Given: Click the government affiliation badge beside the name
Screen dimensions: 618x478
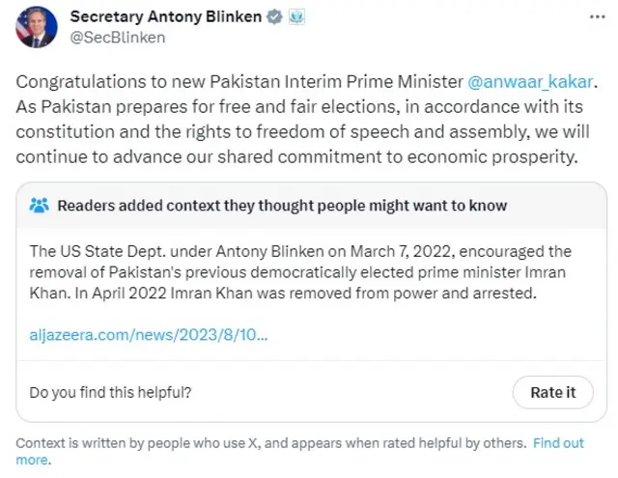Looking at the screenshot, I should pos(295,17).
